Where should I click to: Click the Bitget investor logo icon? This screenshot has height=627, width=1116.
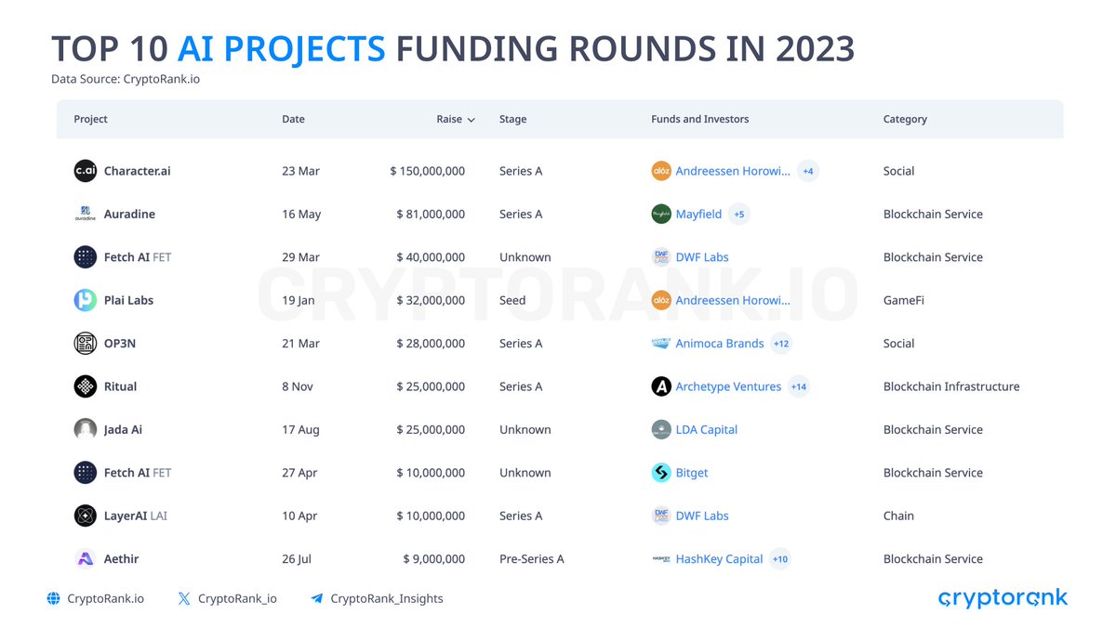[661, 473]
